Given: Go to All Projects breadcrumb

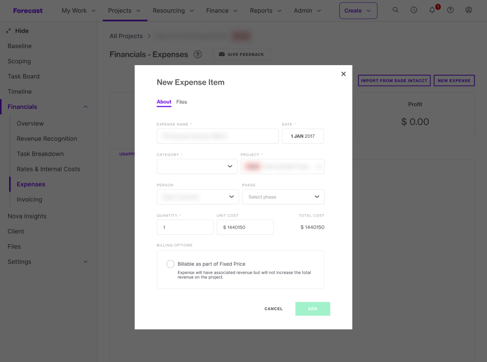Looking at the screenshot, I should pyautogui.click(x=126, y=36).
